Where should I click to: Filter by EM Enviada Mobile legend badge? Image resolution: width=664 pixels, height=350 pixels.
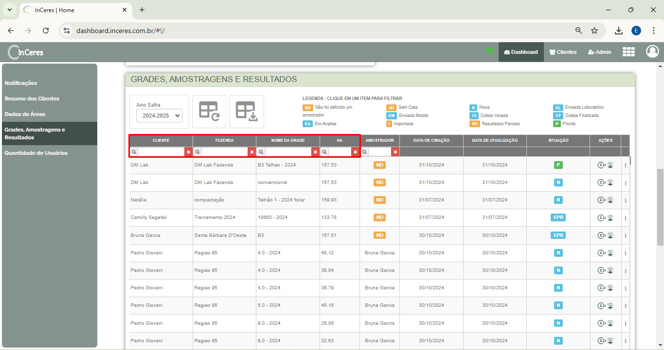point(392,116)
